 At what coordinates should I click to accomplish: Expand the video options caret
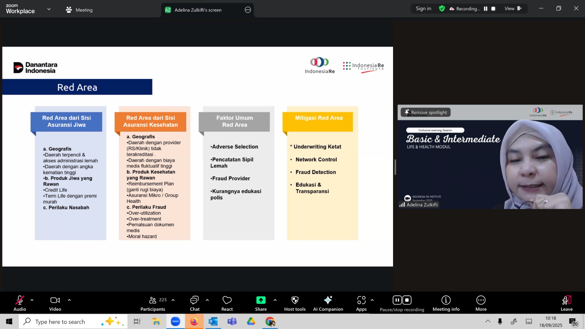click(x=69, y=300)
